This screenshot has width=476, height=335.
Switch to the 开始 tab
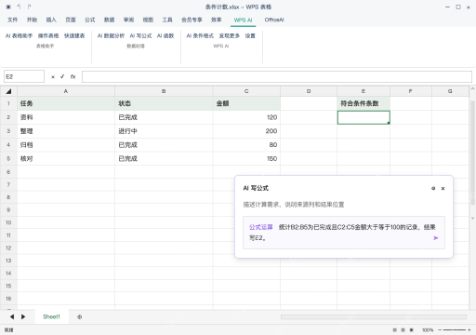pyautogui.click(x=32, y=20)
